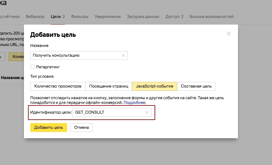Screen dimensions: 272x165
Task: Focus the Название text field
Action: tap(76, 55)
